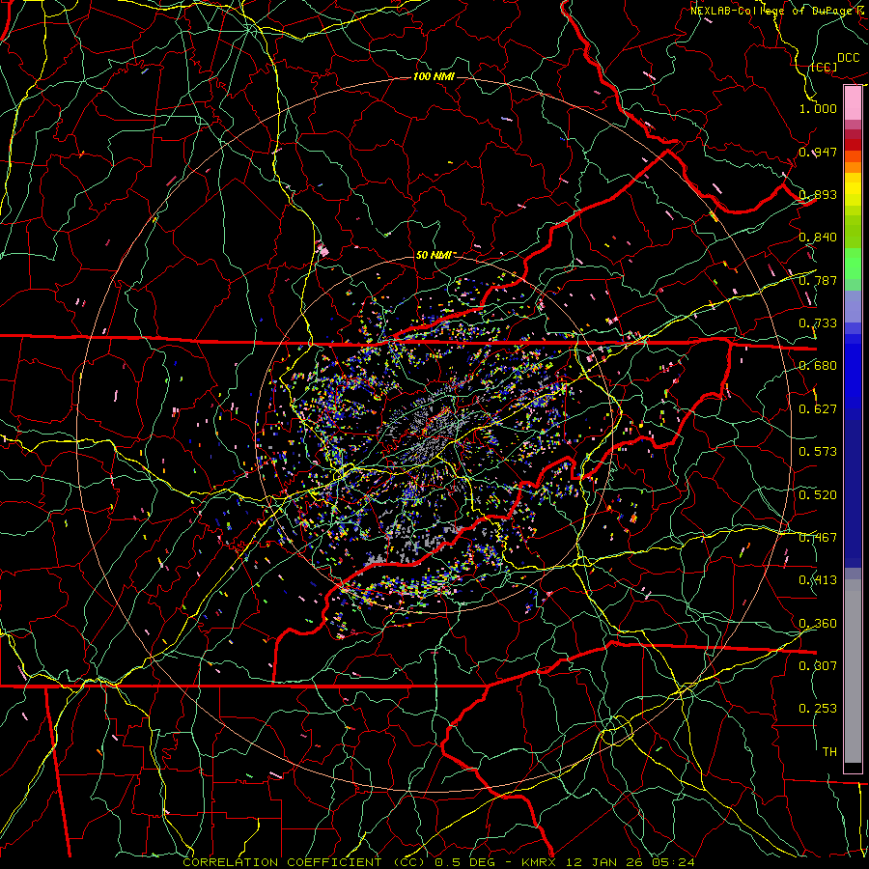
Task: Pick the bright green segment of the color bar
Action: tap(853, 264)
